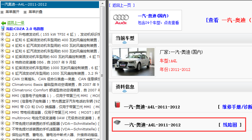Expand 4 缸和 6 缸汽油发动机 400 瓦 node
Image resolution: width=252 pixels, height=140 pixels.
coord(2,45)
